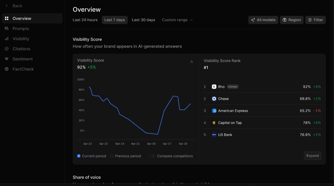334x186 pixels.
Task: Click the Share of voice heading
Action: (87, 177)
